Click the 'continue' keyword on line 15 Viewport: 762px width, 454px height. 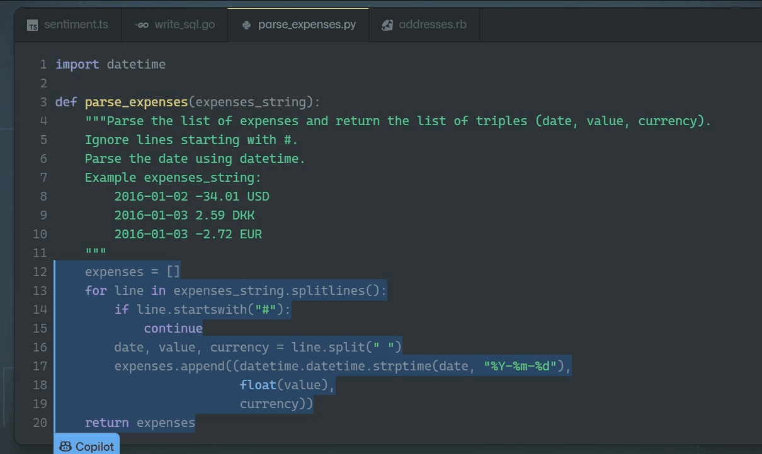pyautogui.click(x=173, y=328)
